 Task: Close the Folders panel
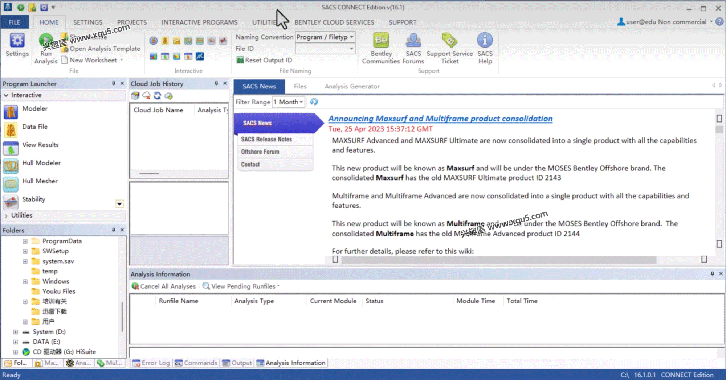click(122, 230)
